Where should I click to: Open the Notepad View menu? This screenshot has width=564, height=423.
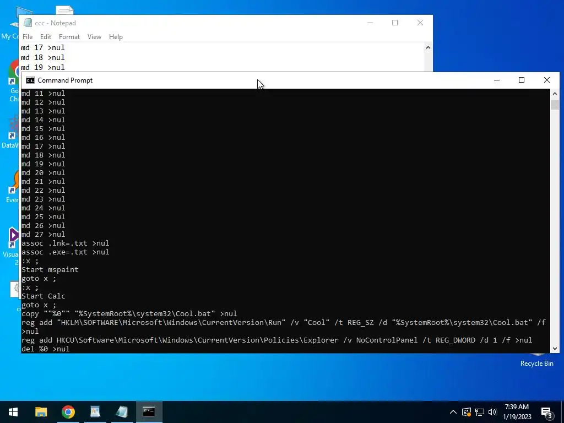(x=94, y=37)
